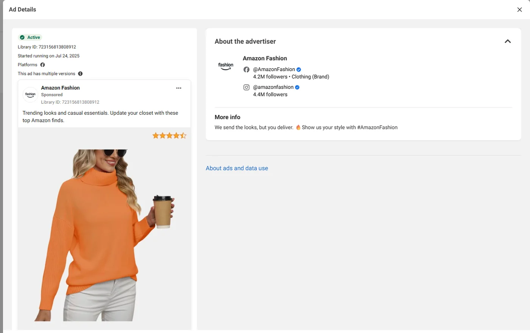530x333 pixels.
Task: Click the Facebook icon beside @AmazonFashion
Action: coord(246,70)
